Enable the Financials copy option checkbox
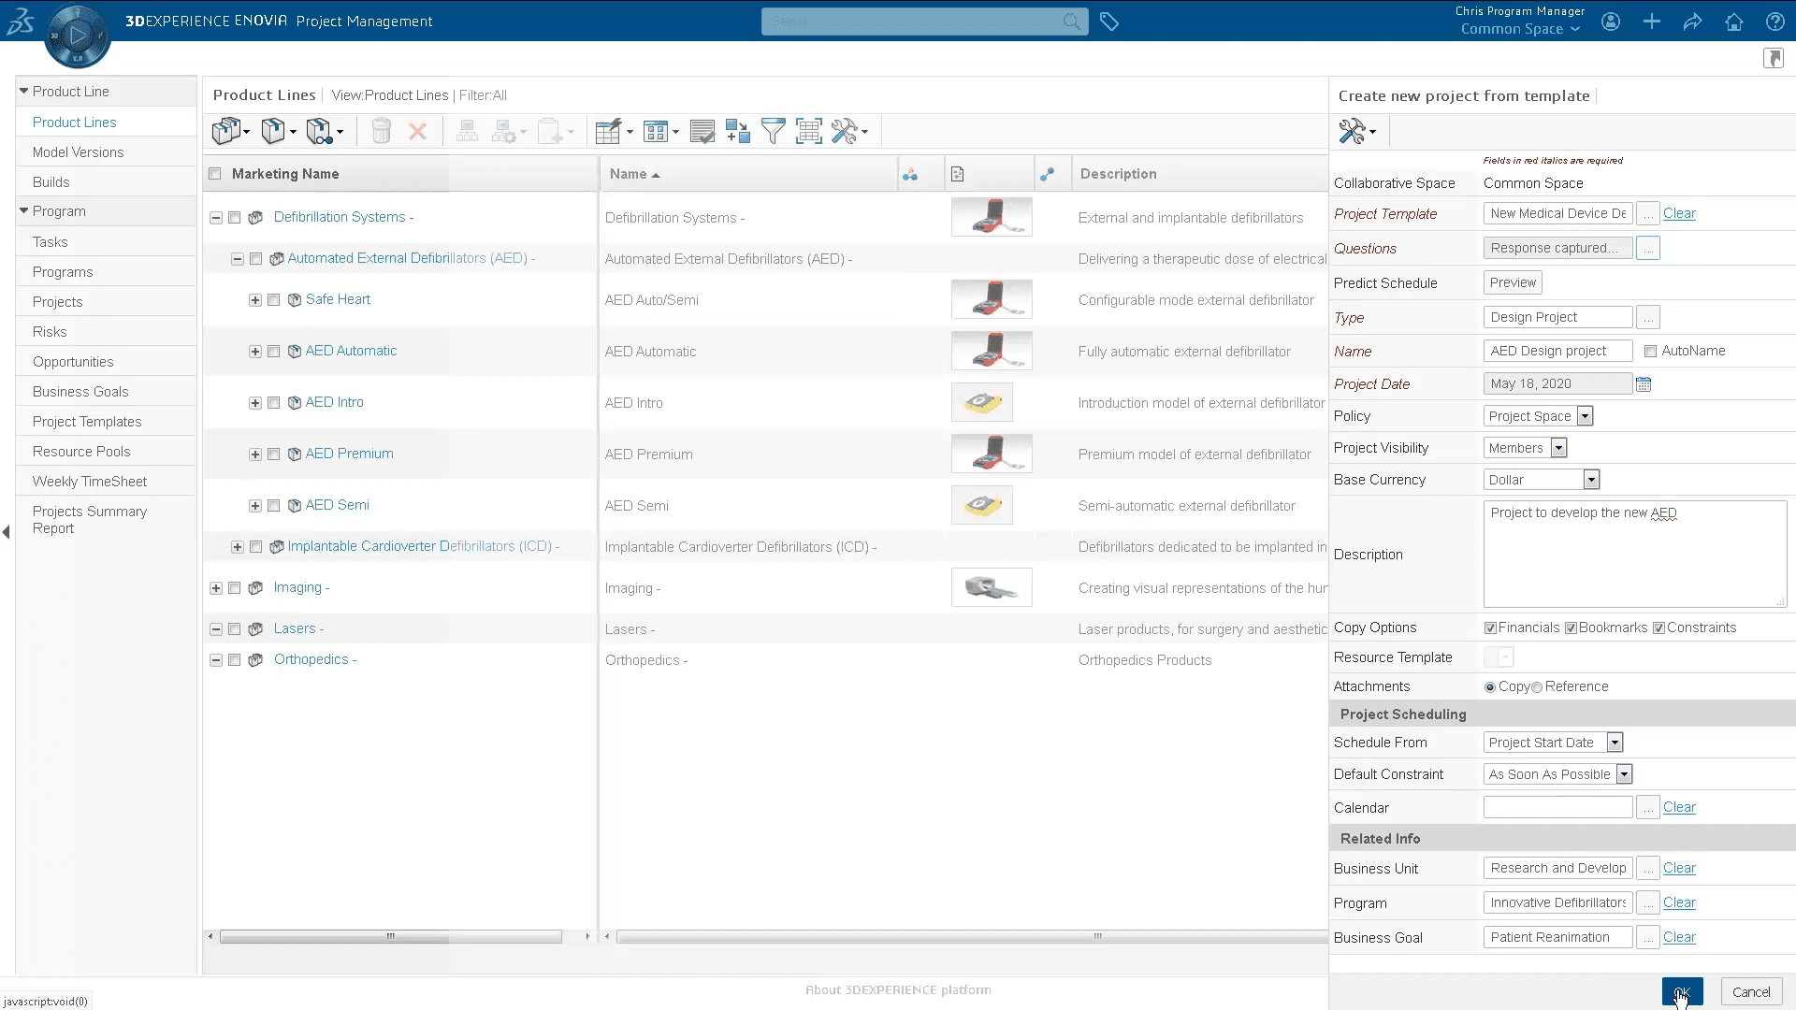 tap(1490, 628)
